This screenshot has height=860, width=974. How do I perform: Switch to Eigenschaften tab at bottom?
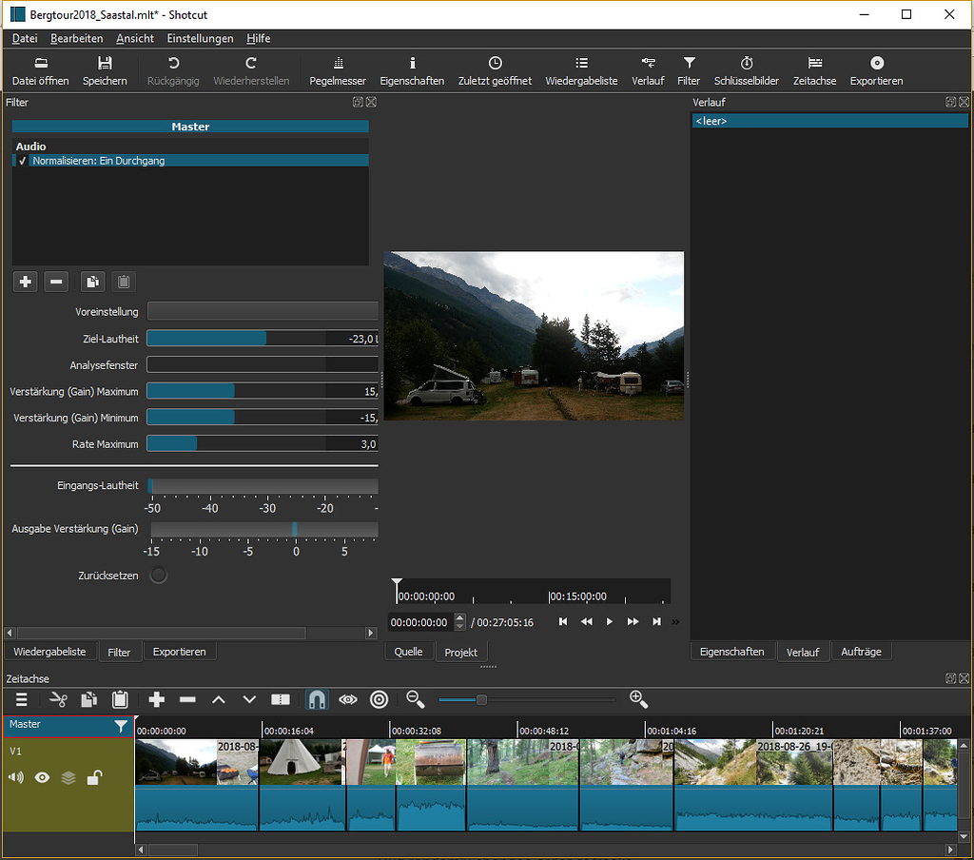click(x=731, y=652)
